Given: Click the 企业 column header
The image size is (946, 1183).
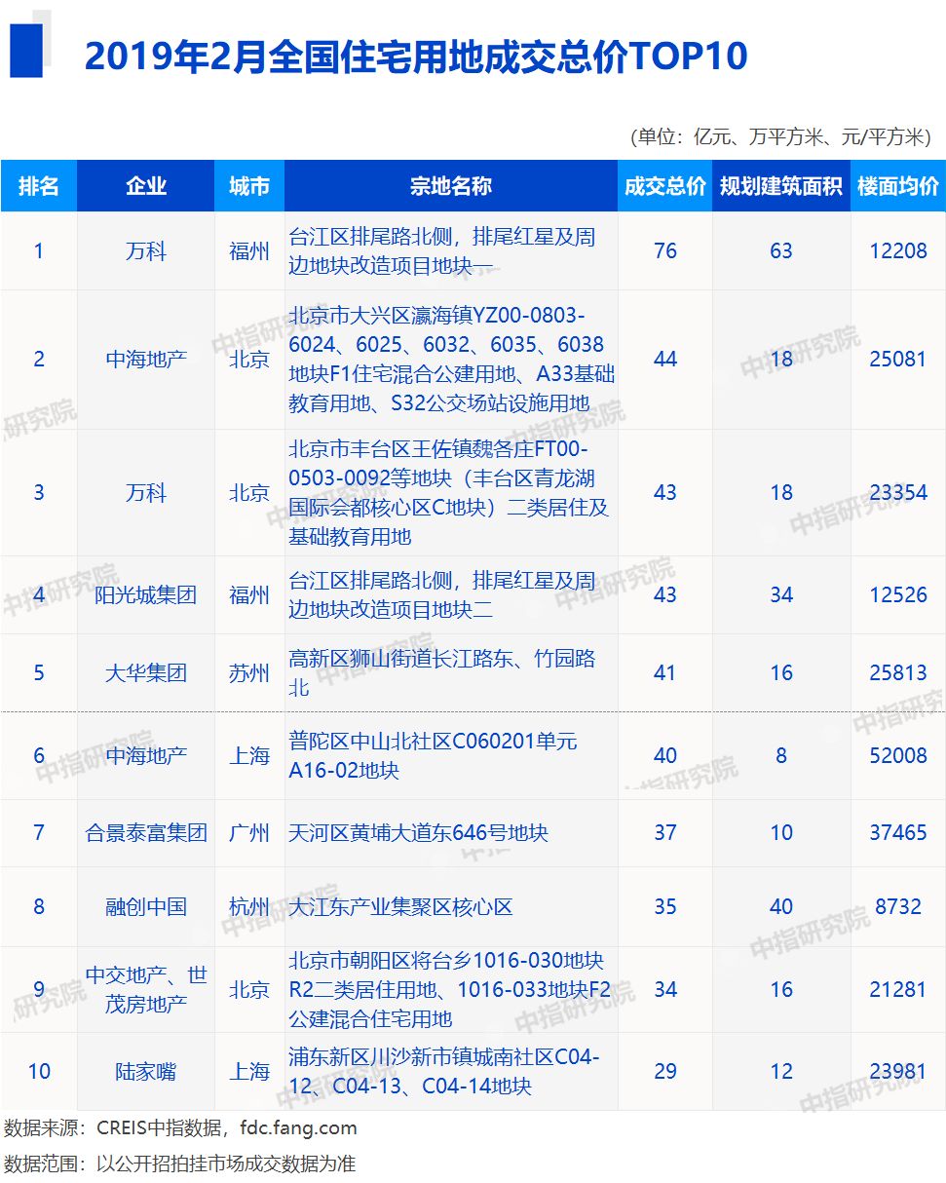Looking at the screenshot, I should (x=146, y=186).
